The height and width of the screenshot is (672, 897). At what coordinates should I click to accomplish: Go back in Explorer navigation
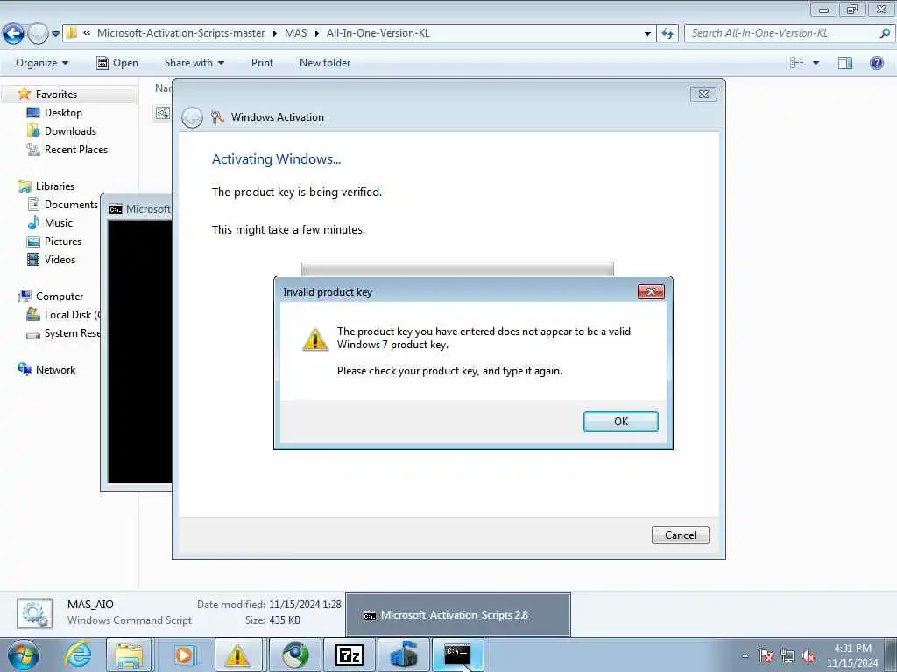(13, 33)
